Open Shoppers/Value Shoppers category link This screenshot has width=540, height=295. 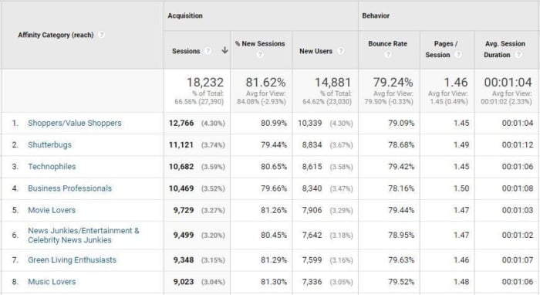click(x=75, y=123)
